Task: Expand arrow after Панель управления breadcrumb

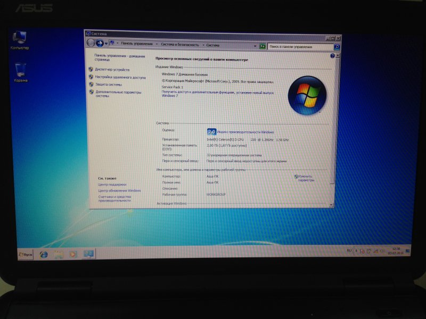Action: [157, 45]
